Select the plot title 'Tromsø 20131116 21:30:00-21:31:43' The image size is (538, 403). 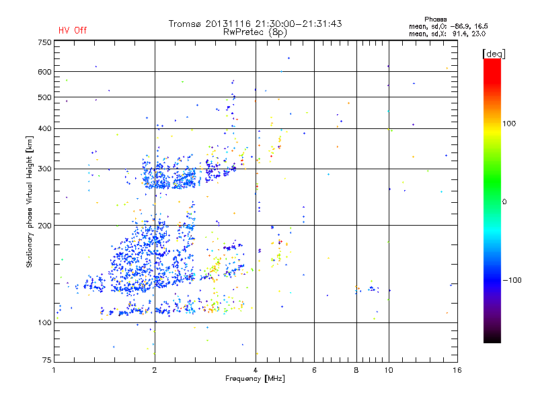pos(256,24)
